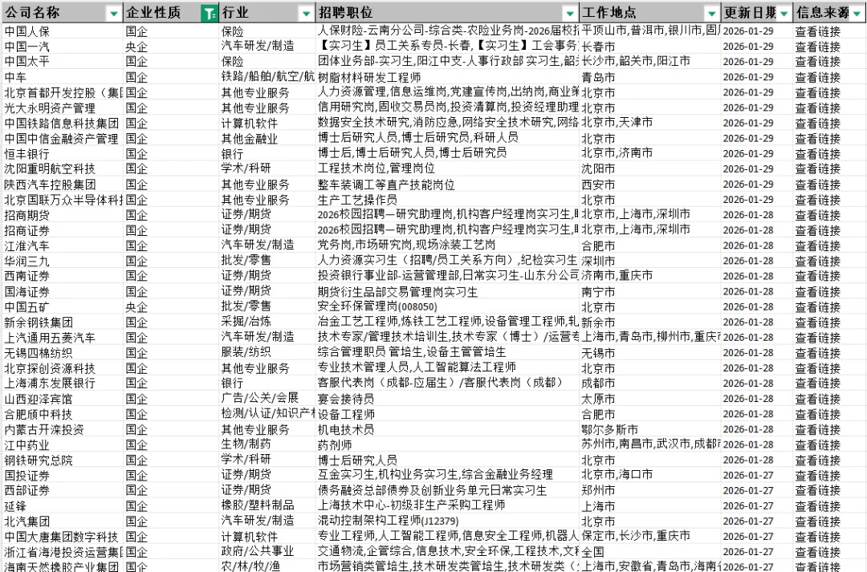
Task: Select the 上海浦东发展银行 company cell
Action: click(x=63, y=383)
